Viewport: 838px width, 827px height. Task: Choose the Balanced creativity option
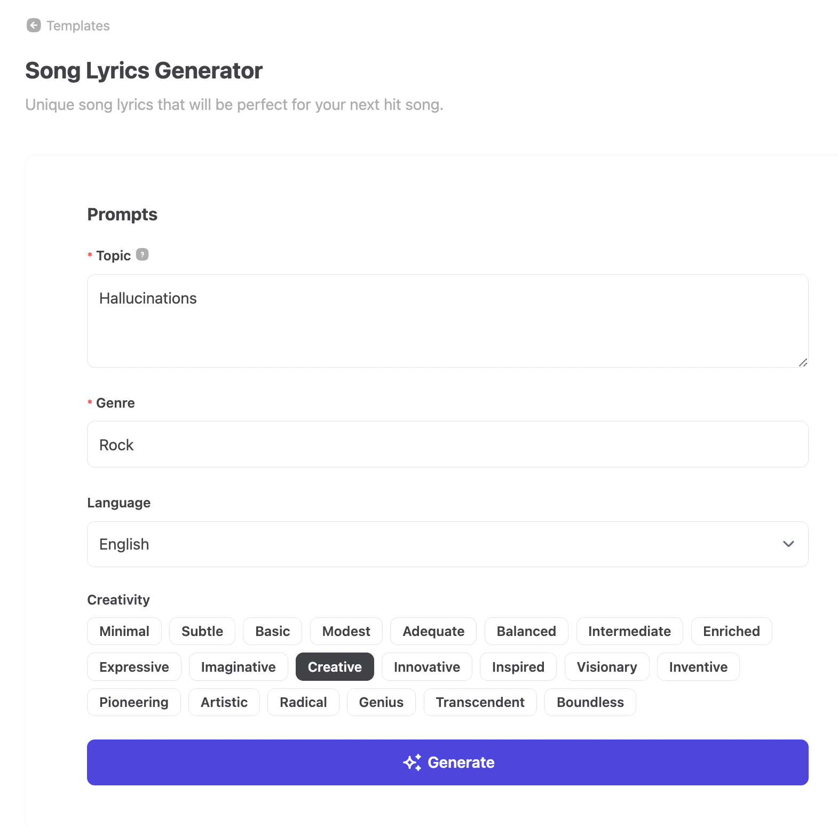[526, 631]
